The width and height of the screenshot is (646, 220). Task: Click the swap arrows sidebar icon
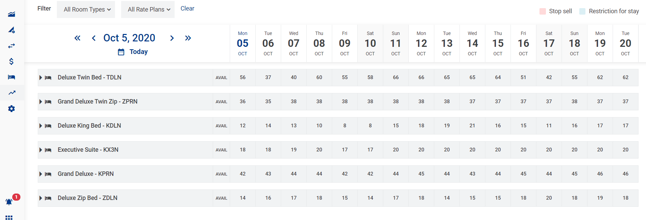[12, 45]
